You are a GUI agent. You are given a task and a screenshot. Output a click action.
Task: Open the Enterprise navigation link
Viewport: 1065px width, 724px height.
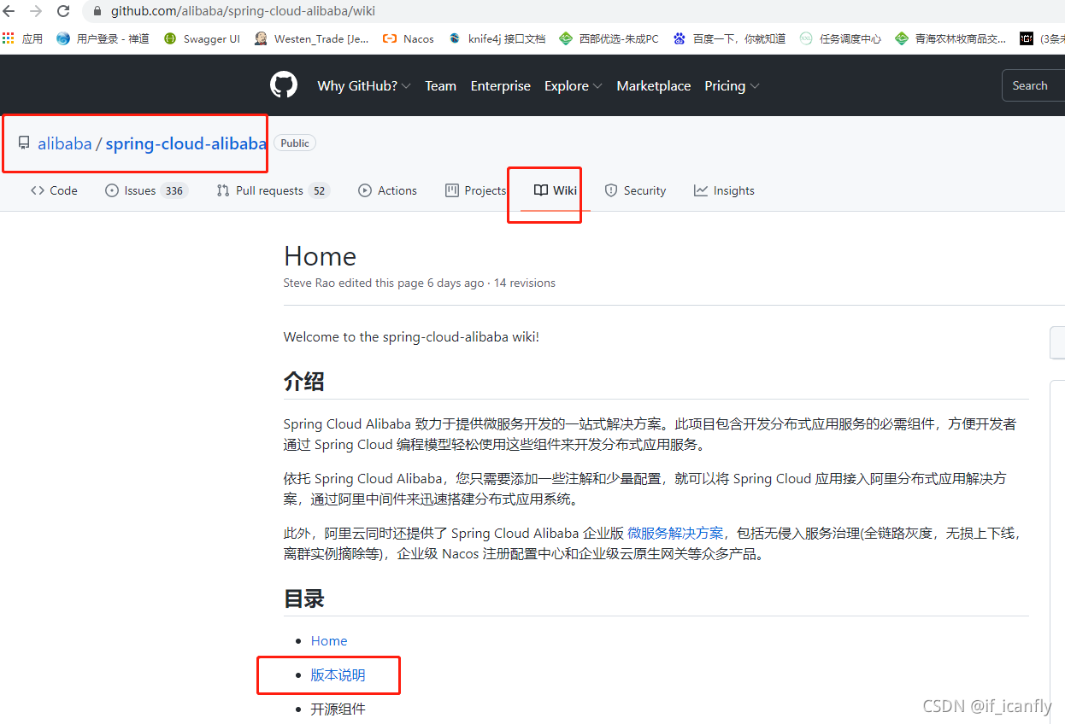[501, 86]
